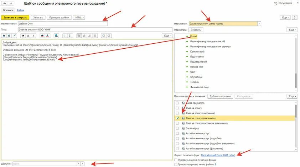The height and width of the screenshot is (167, 300).
Task: Enable Упаковать в архив печатные формы
Action: pyautogui.click(x=176, y=160)
